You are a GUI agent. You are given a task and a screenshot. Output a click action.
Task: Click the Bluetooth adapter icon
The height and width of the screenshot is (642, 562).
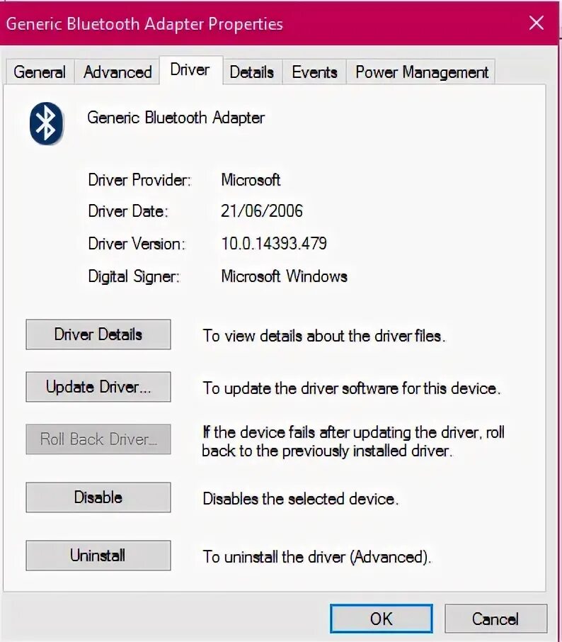click(x=46, y=123)
